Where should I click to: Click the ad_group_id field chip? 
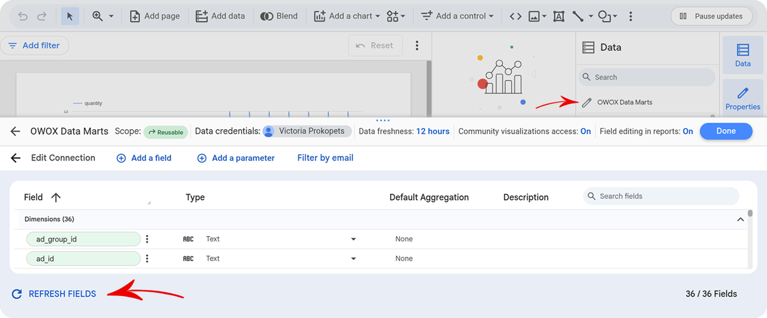83,239
